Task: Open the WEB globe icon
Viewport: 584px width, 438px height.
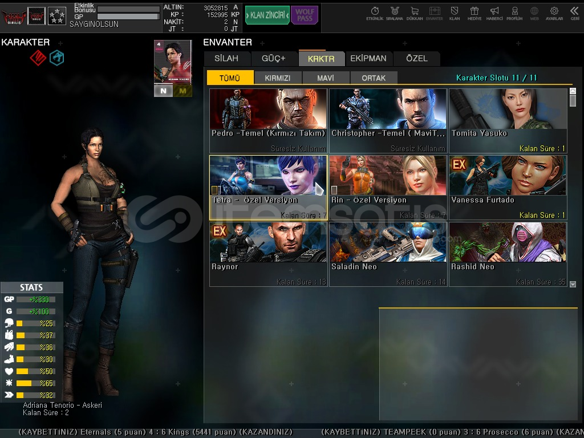Action: (534, 14)
